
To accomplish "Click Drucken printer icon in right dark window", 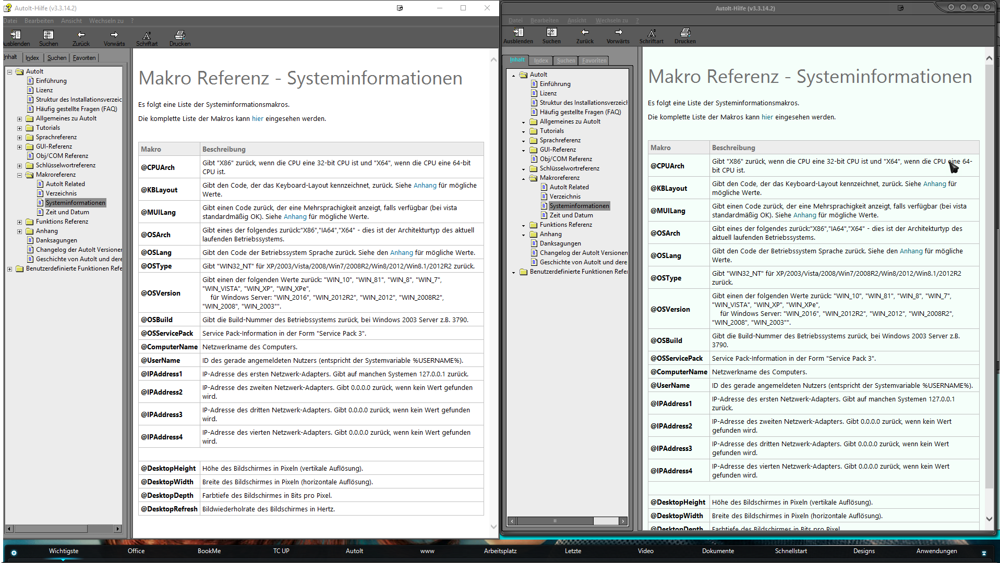I will (x=685, y=33).
